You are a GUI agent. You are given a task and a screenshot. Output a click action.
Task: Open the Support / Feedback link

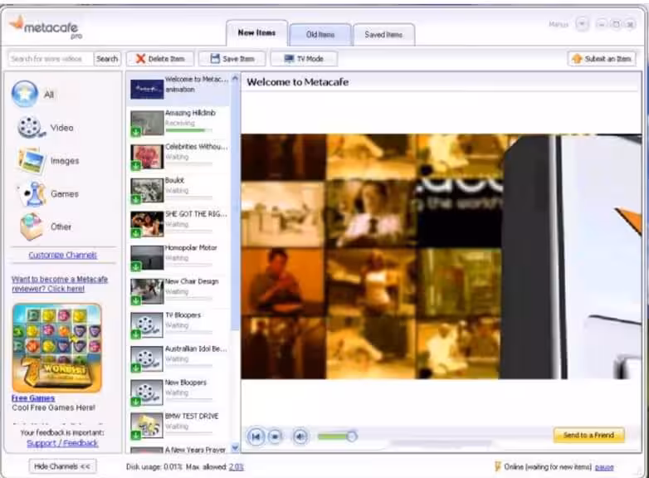click(62, 443)
